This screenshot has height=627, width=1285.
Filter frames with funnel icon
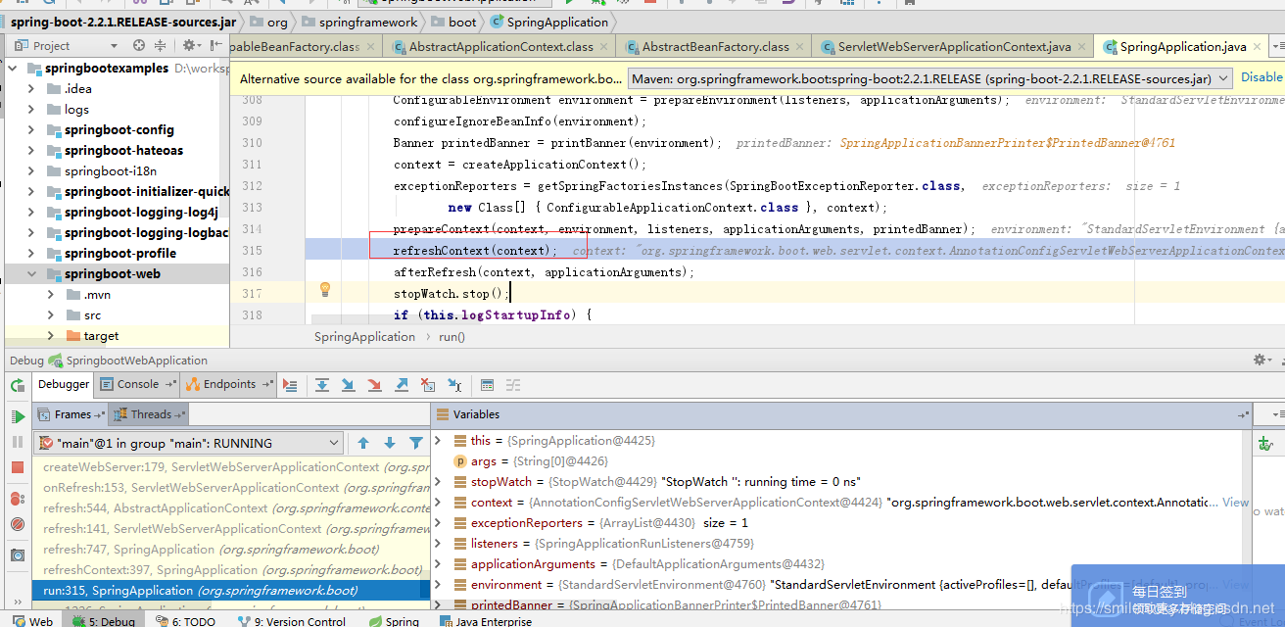[416, 443]
